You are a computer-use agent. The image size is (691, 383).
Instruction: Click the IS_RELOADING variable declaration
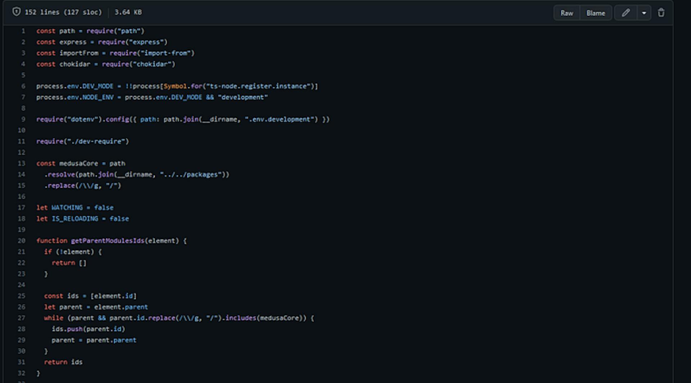click(75, 219)
